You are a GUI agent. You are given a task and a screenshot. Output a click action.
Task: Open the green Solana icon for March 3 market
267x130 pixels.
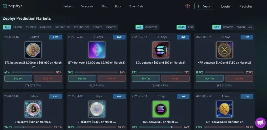(160, 109)
